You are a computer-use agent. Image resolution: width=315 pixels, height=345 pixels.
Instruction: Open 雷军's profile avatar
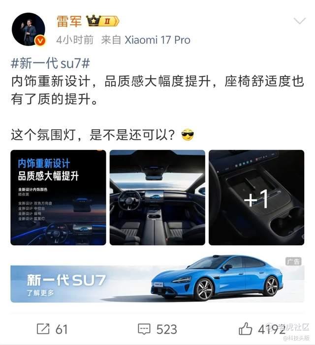[x=29, y=29]
